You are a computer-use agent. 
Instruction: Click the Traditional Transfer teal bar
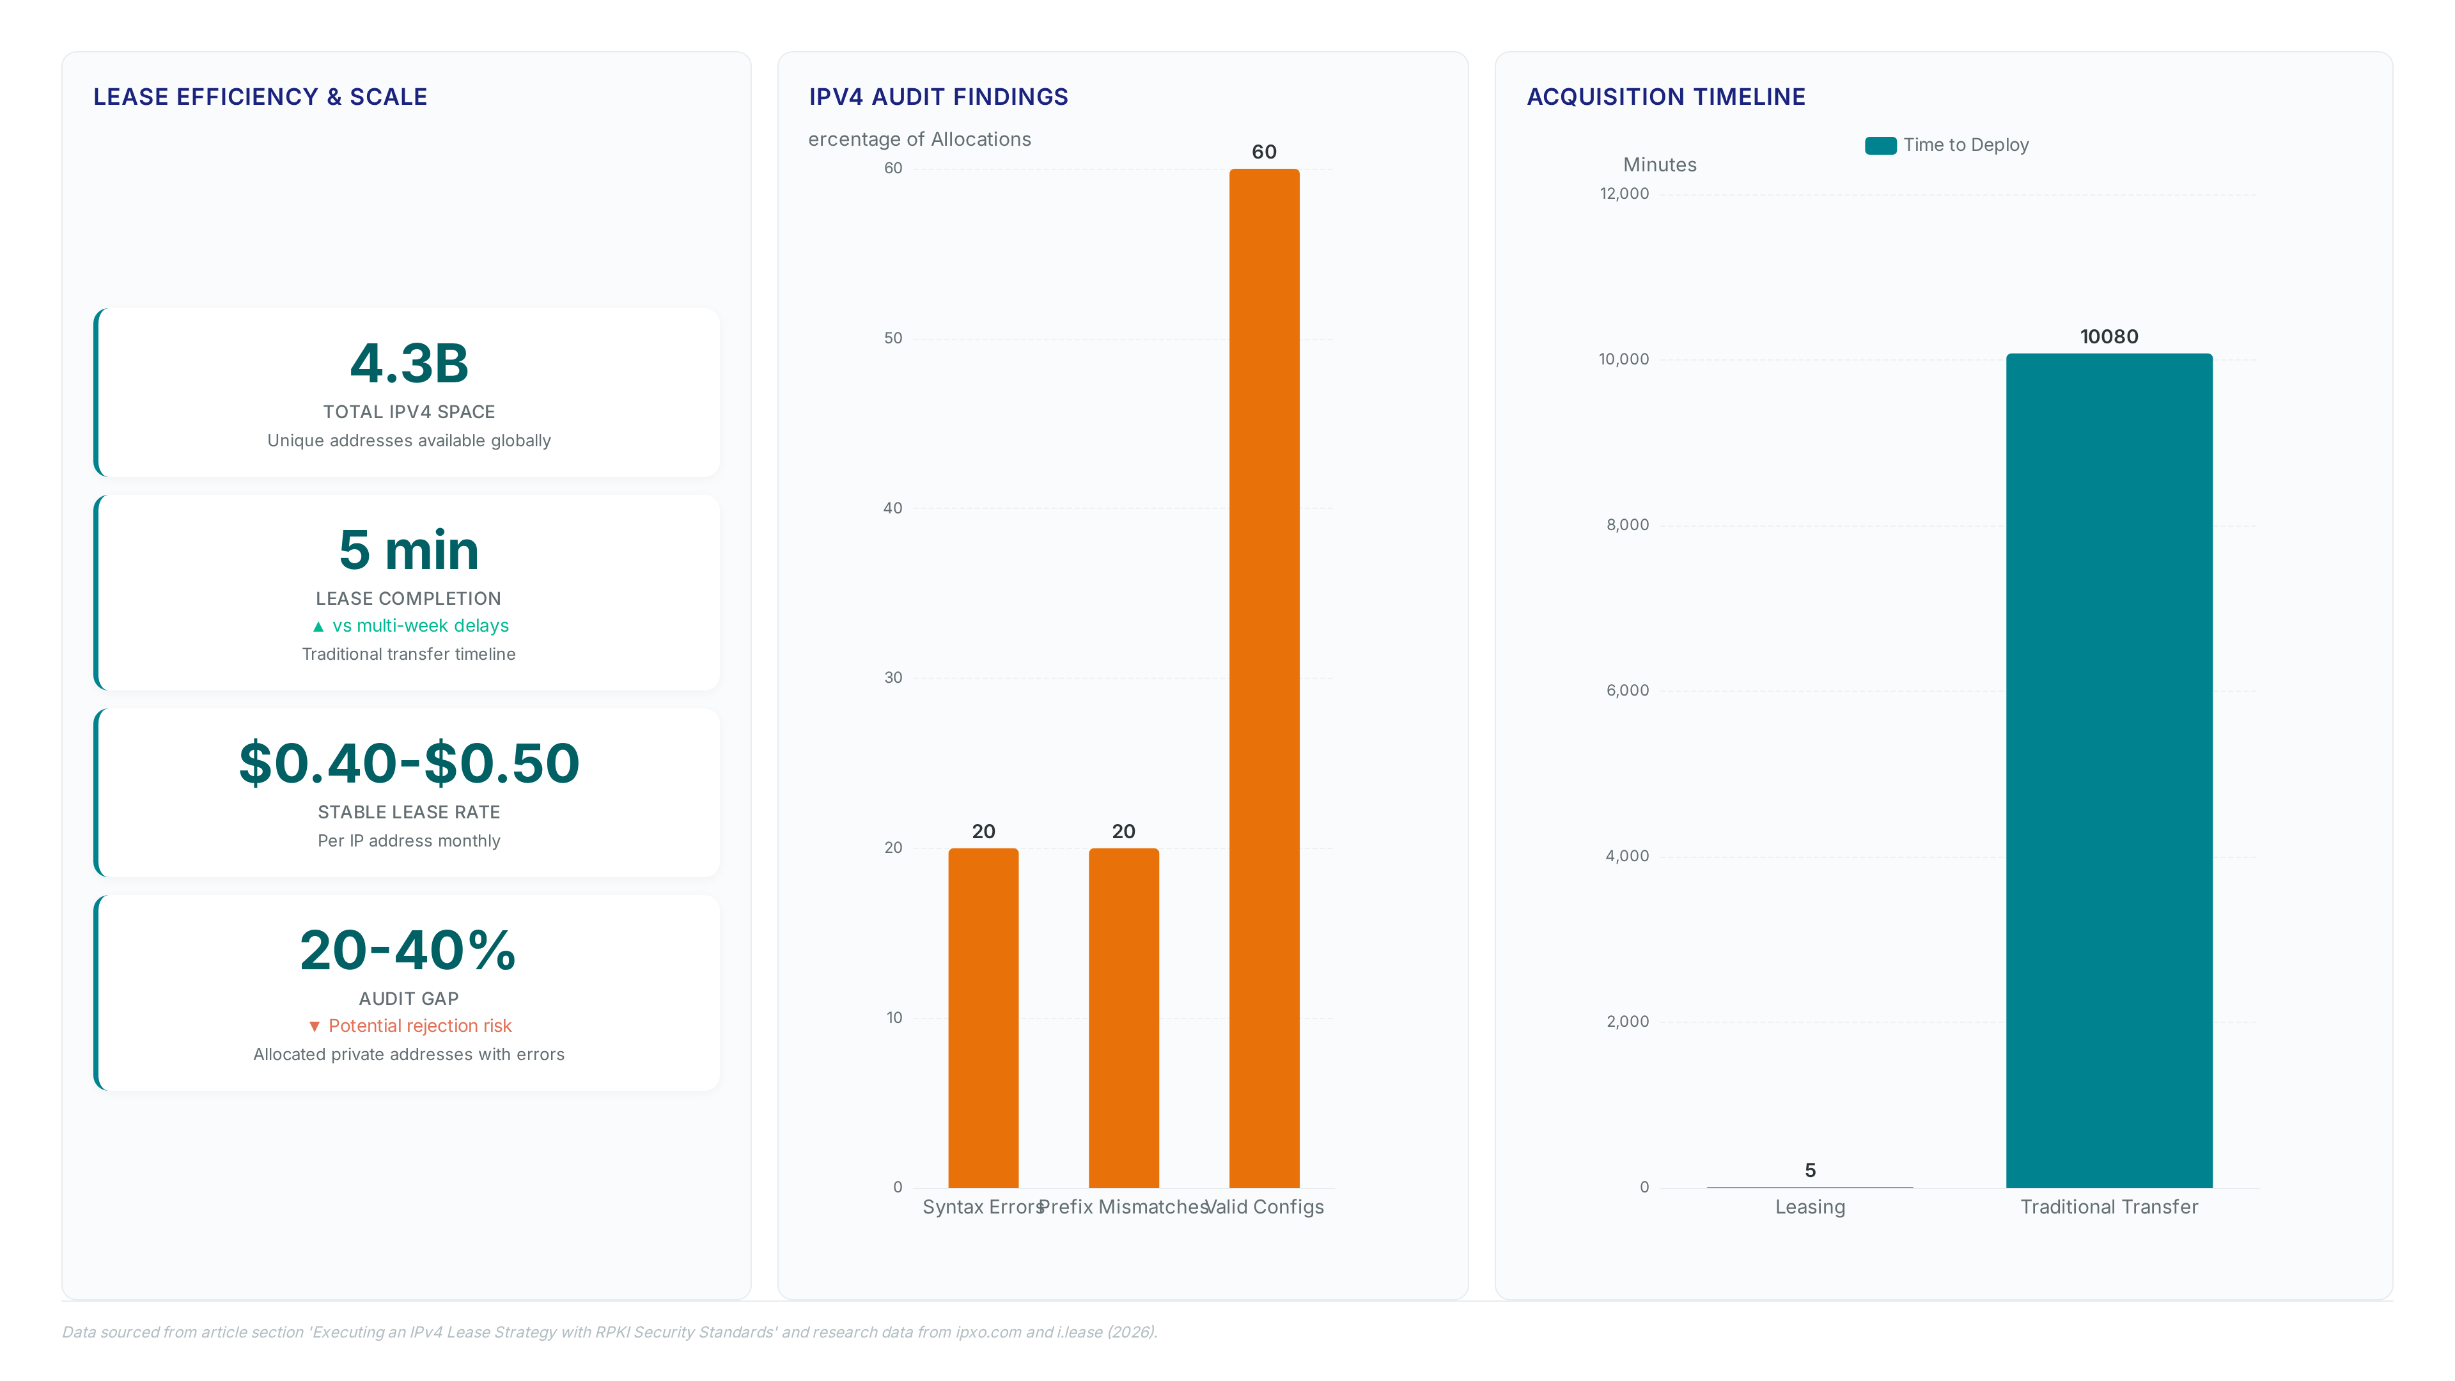click(x=2109, y=770)
